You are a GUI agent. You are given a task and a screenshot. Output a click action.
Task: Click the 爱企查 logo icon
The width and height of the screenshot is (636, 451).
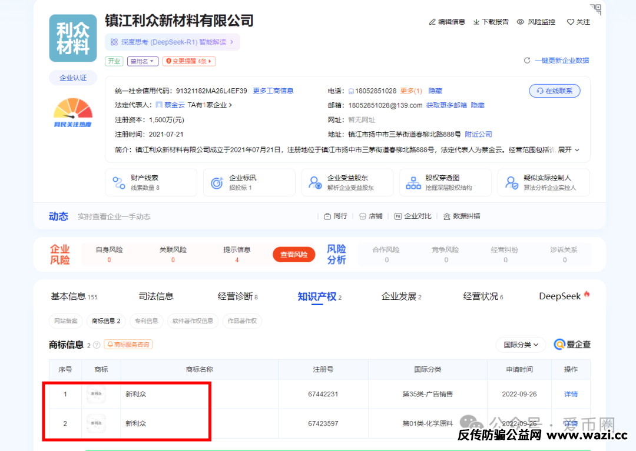[x=559, y=345]
